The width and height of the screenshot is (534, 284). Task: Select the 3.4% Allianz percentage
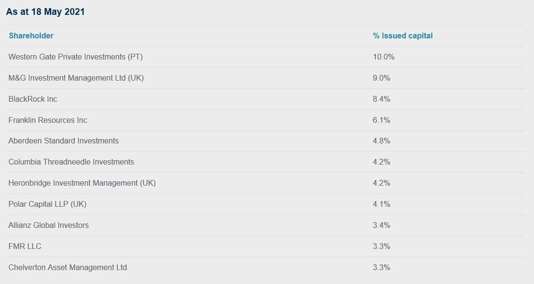coord(381,225)
